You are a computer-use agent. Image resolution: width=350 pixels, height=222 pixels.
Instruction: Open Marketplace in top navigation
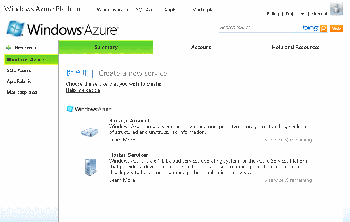pyautogui.click(x=205, y=10)
